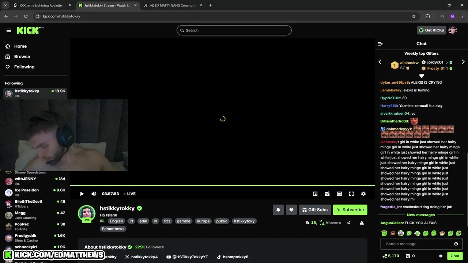Click the Edmatthews tag
This screenshot has height=263, width=468.
(x=113, y=229)
